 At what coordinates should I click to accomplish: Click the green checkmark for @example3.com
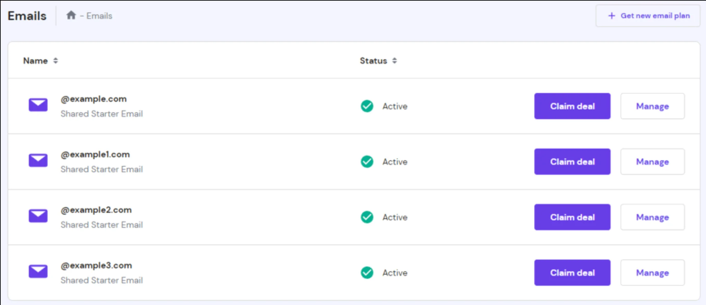[x=367, y=273]
